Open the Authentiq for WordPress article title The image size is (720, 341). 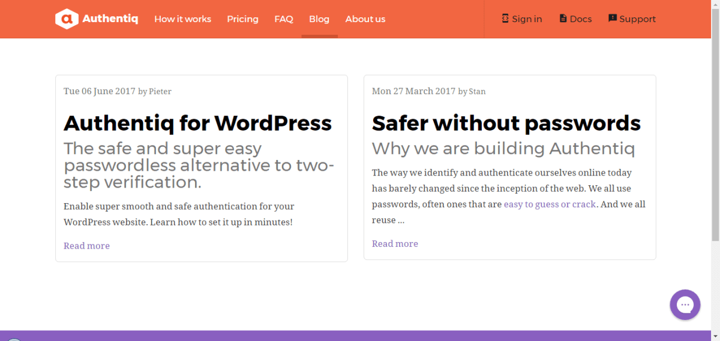(x=197, y=123)
